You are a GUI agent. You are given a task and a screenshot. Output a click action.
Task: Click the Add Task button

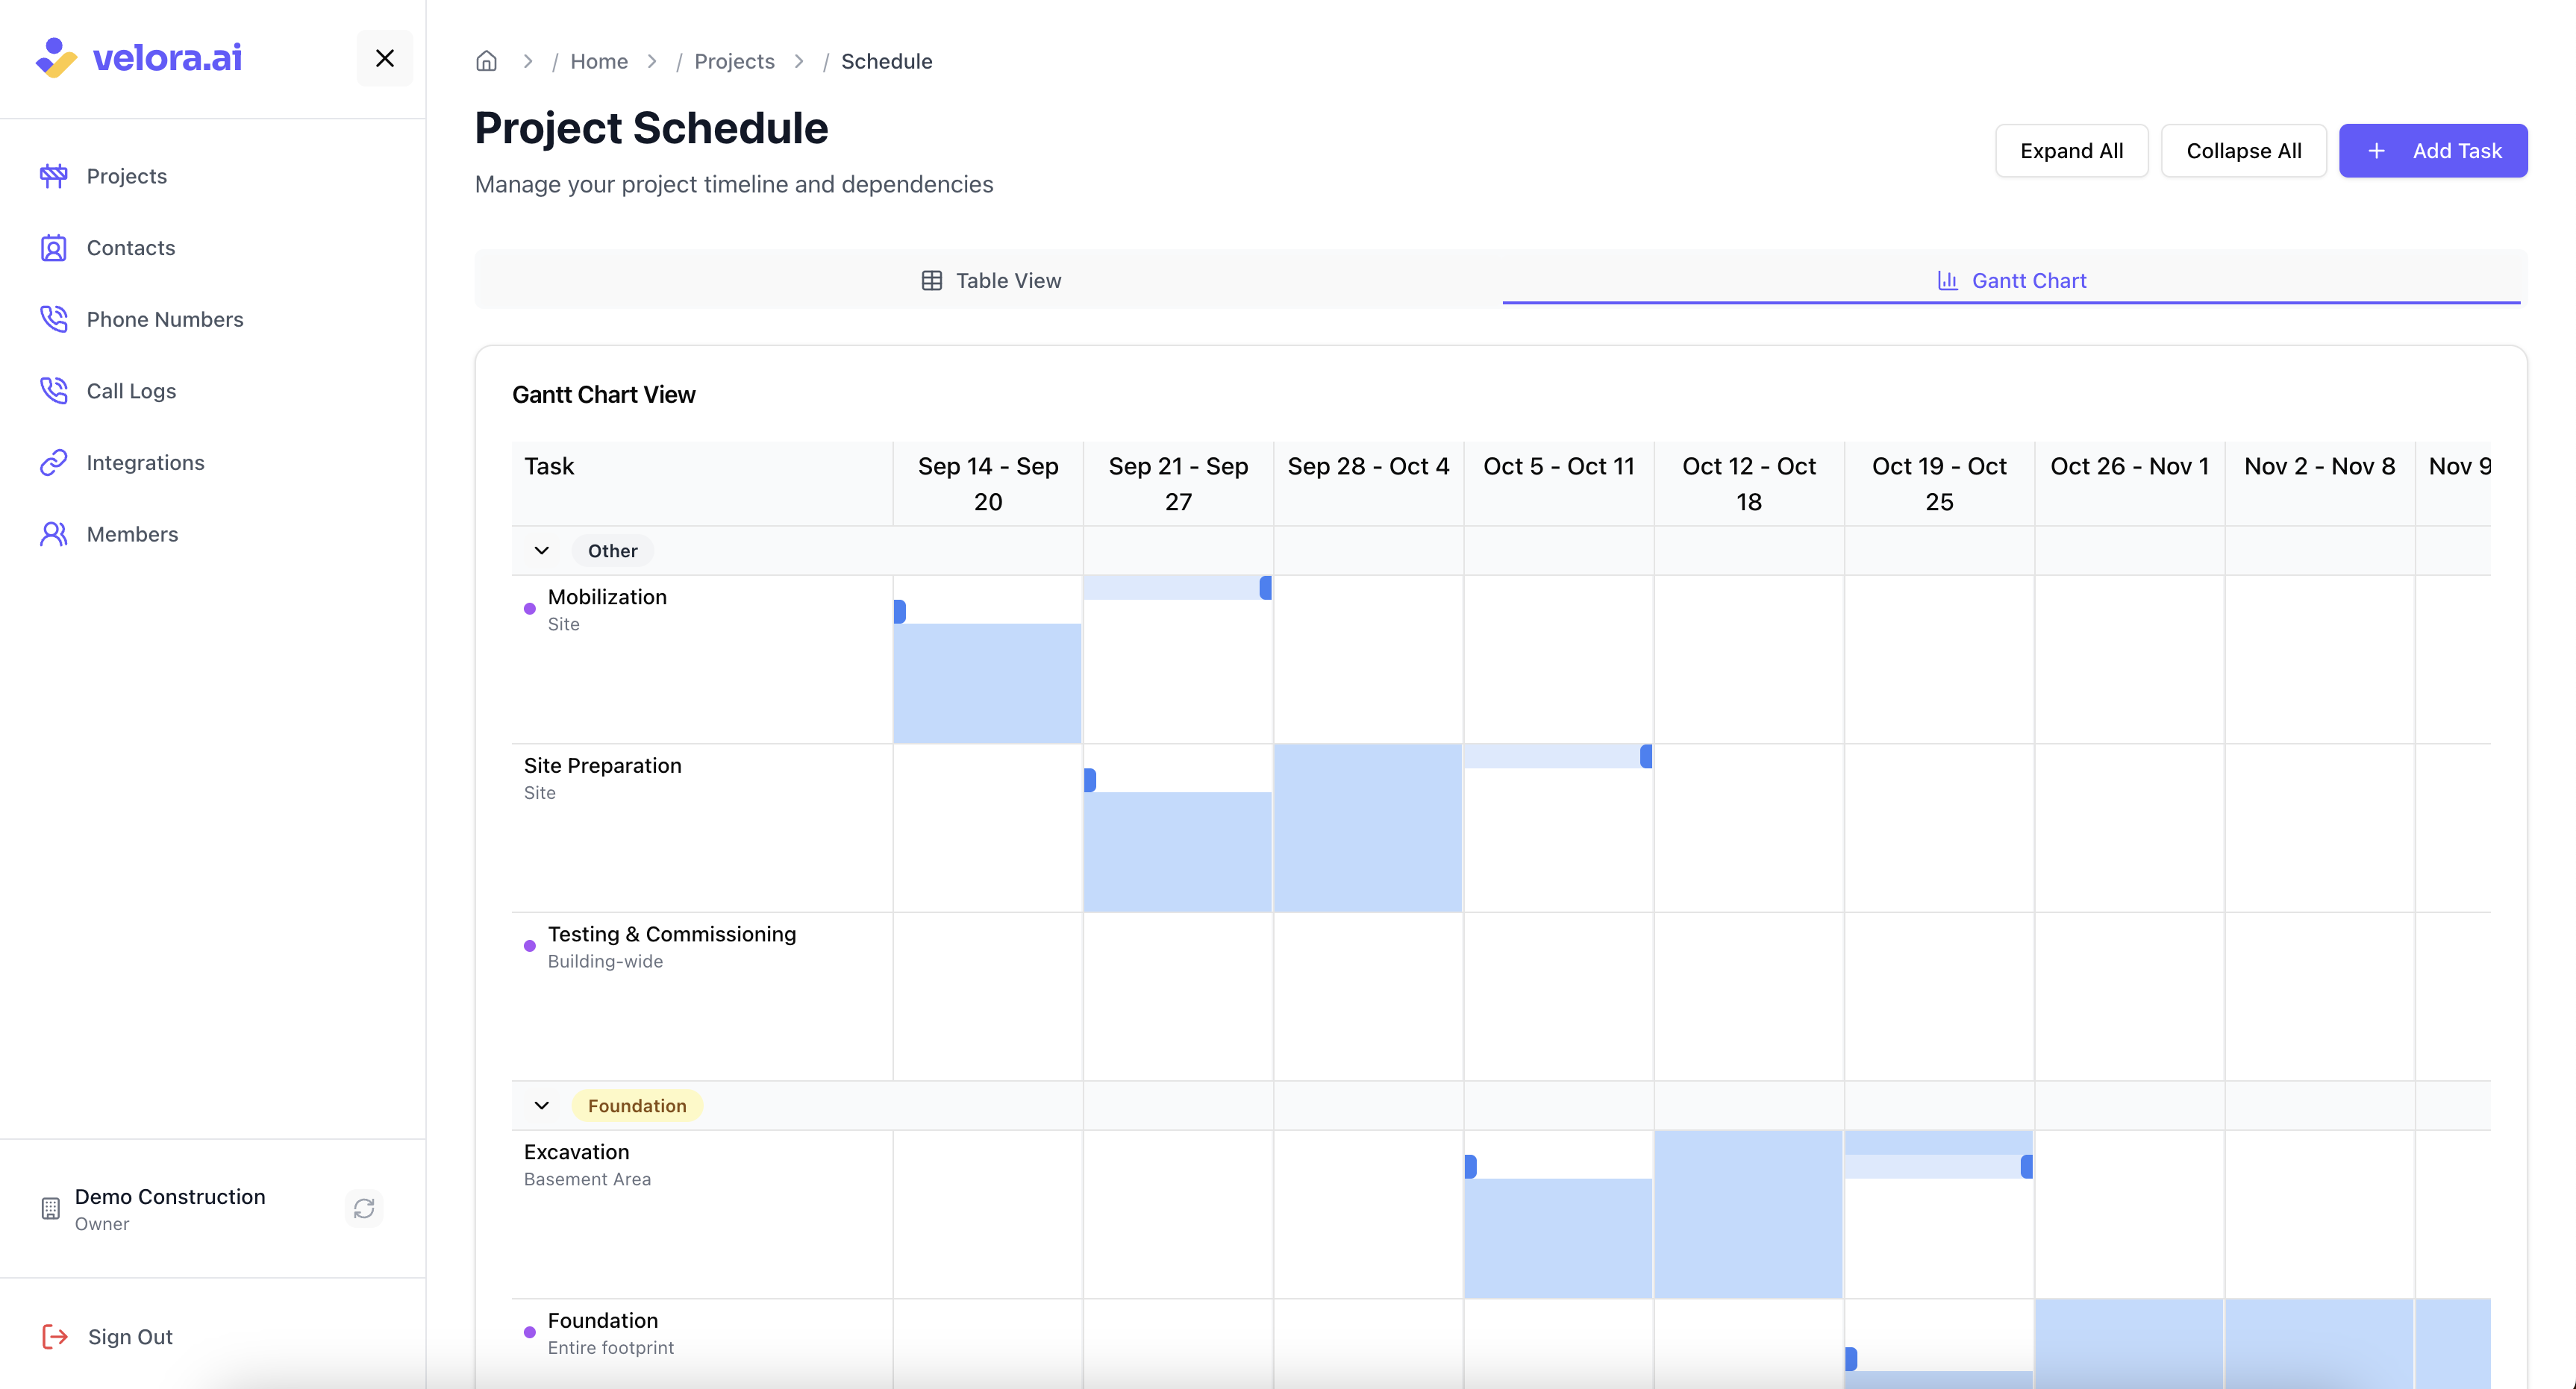pos(2433,151)
